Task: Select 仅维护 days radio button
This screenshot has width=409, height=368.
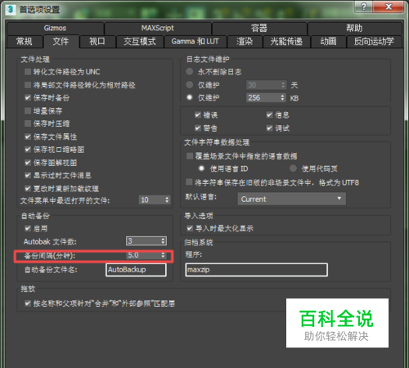Action: (190, 85)
